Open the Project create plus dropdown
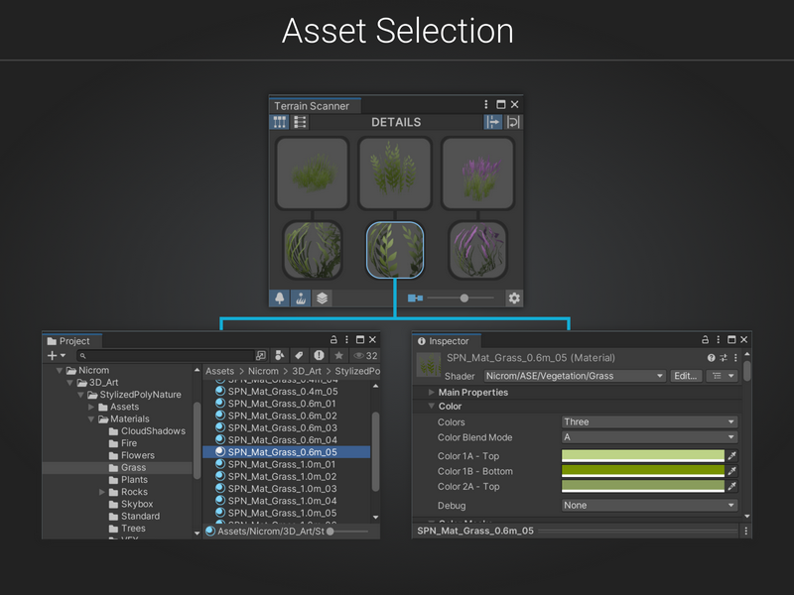Screen dimensions: 794x595 tap(57, 356)
